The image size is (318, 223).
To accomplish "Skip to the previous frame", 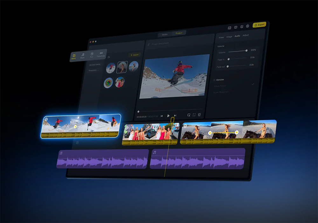I will (162, 116).
